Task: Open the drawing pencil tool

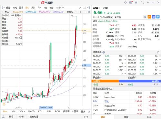Action: [x=80, y=8]
